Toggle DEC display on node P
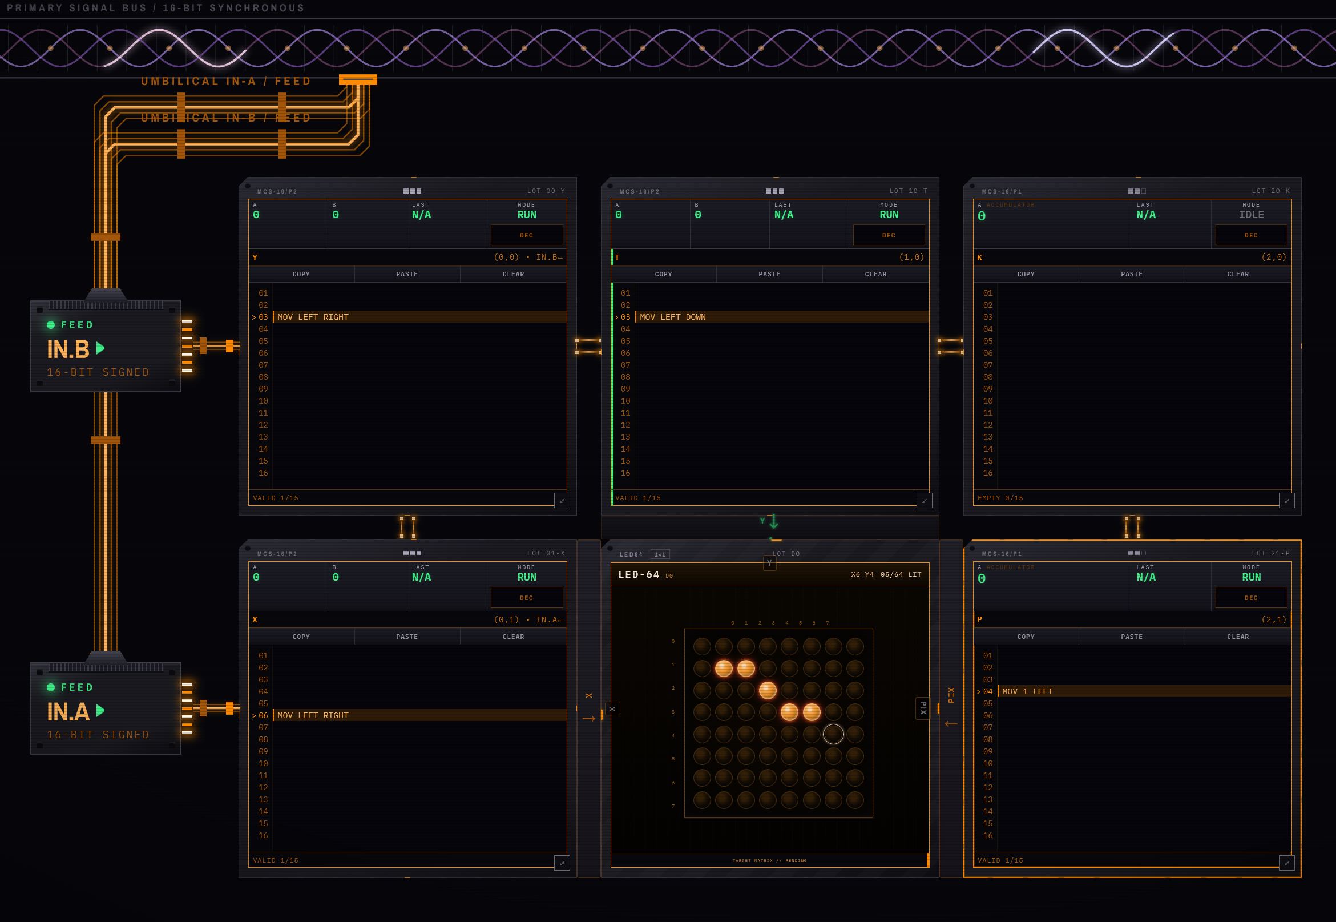The width and height of the screenshot is (1336, 922). pyautogui.click(x=1251, y=598)
